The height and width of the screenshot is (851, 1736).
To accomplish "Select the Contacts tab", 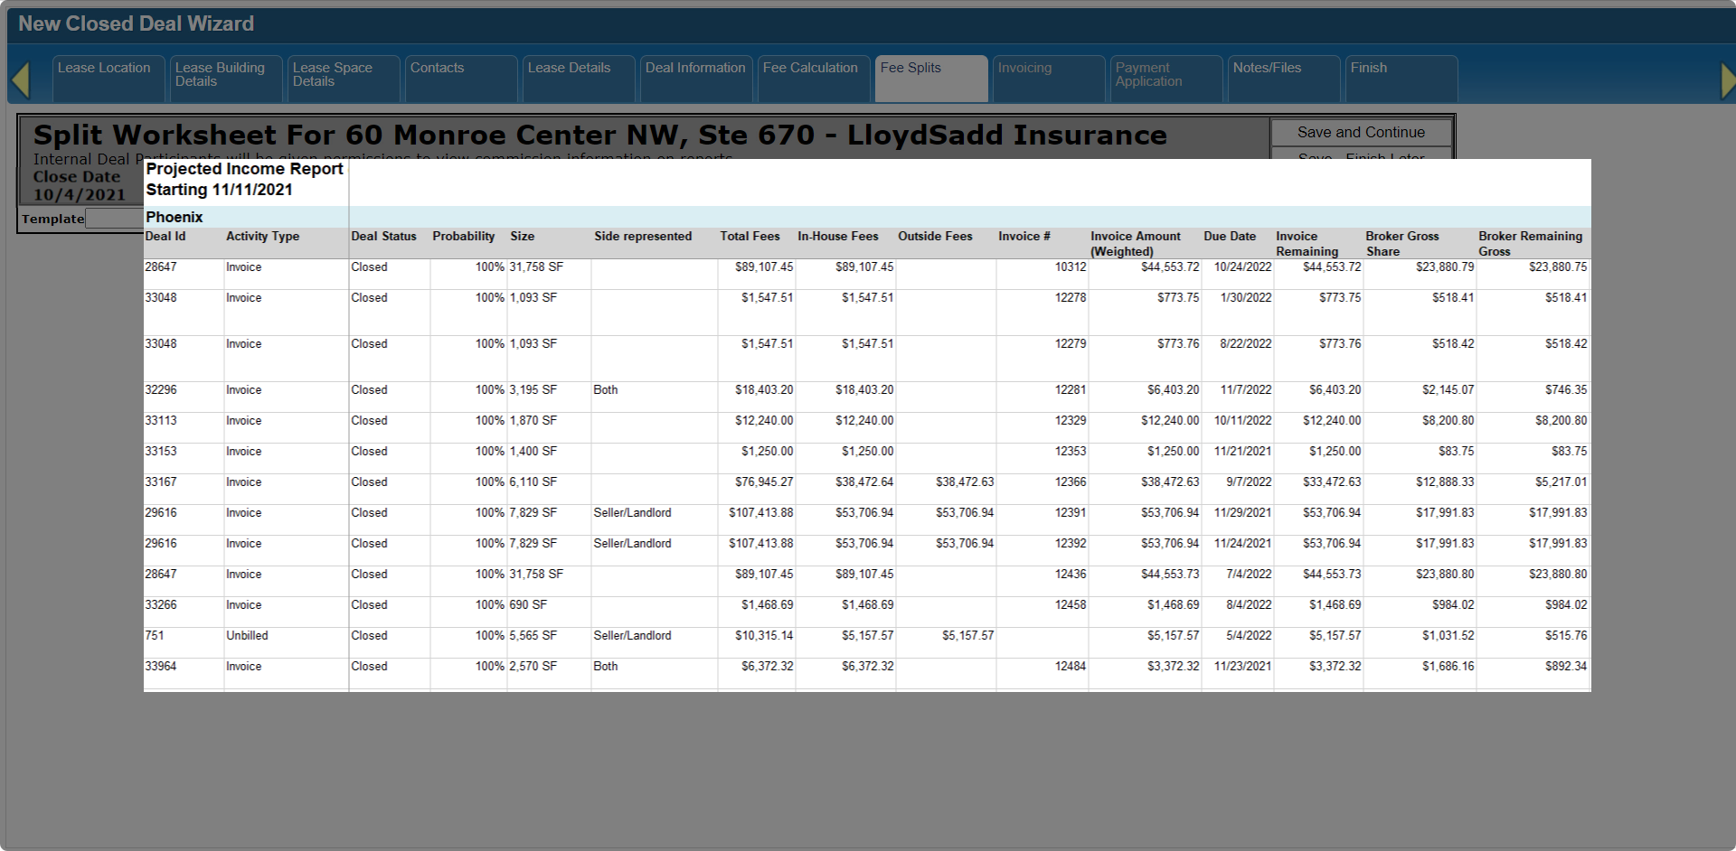I will pos(460,77).
